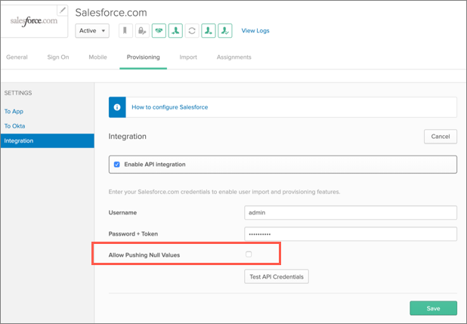This screenshot has height=324, width=467.
Task: Click the blue info icon beside How to configure
Action: pos(117,107)
